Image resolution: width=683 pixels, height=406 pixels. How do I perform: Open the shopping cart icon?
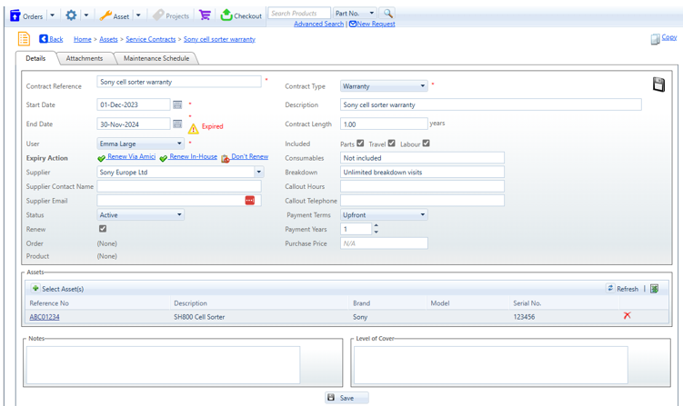tap(205, 15)
